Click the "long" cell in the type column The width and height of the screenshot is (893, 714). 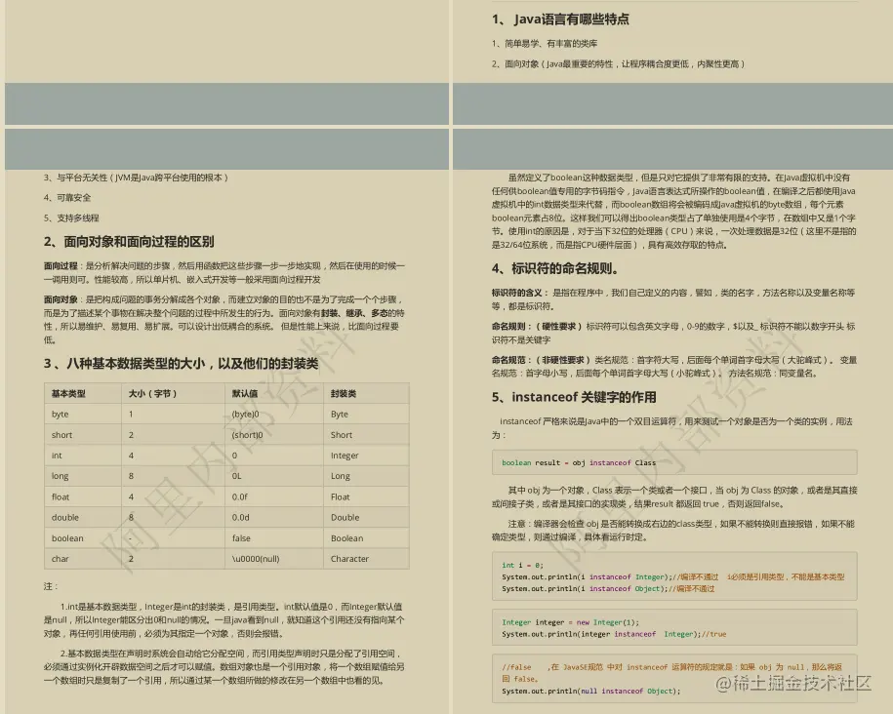[60, 476]
